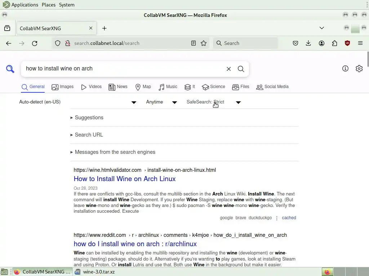Select the General category tab
The height and width of the screenshot is (276, 369).
pos(33,87)
